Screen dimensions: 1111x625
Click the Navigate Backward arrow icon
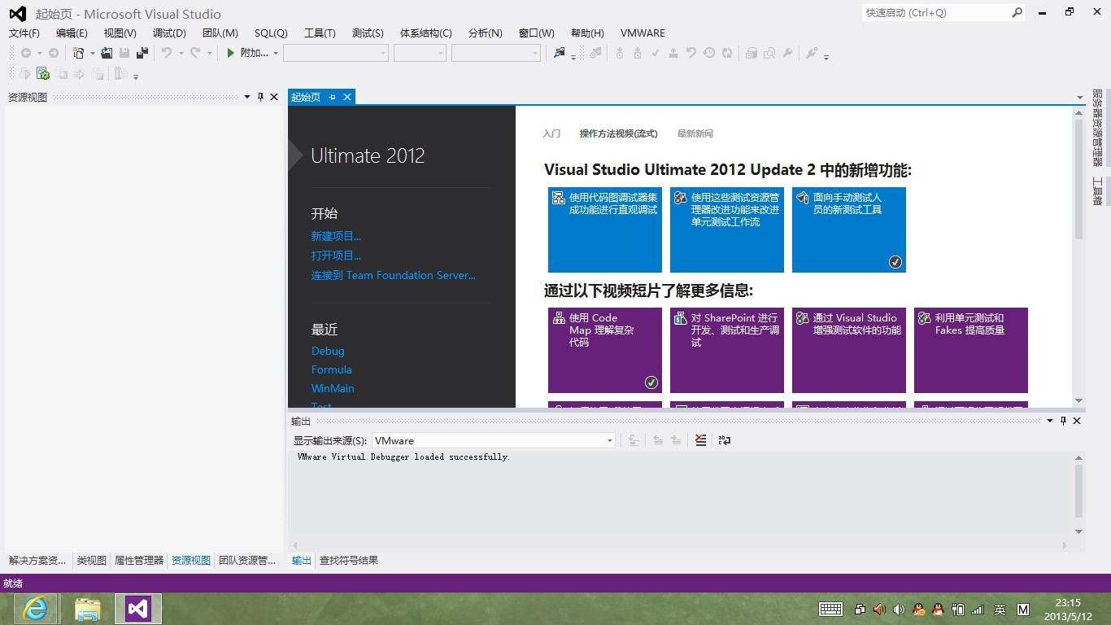26,53
